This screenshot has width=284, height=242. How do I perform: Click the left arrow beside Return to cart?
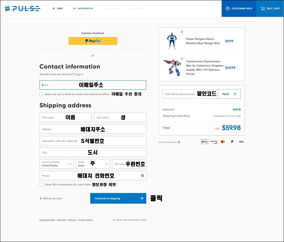tap(41, 198)
